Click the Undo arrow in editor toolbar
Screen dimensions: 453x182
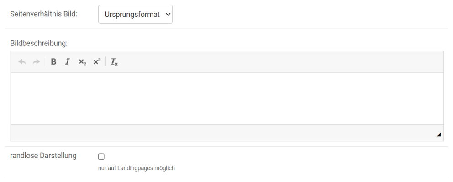click(x=22, y=62)
